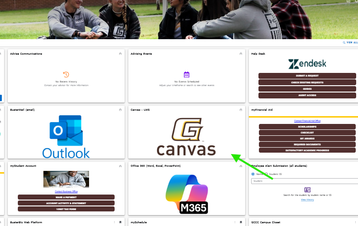
Task: Open Required Documents button
Action: (x=307, y=144)
